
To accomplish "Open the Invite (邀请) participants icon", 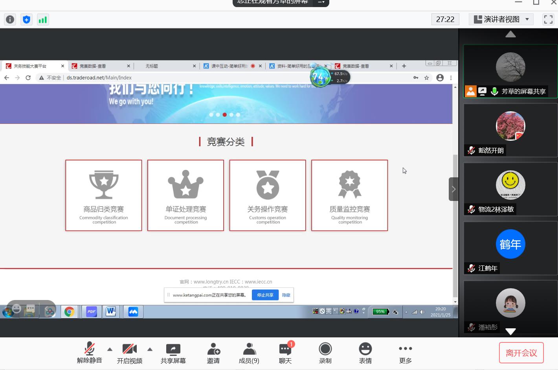I will 213,353.
